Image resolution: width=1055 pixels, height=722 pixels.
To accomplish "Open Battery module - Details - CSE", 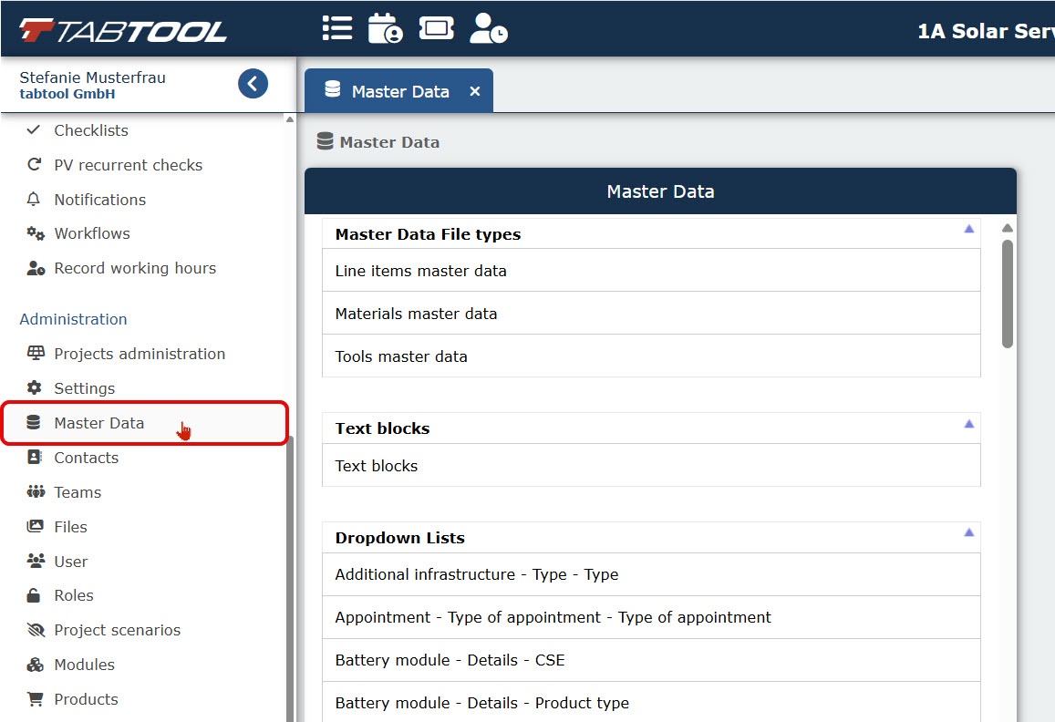I will pos(651,660).
